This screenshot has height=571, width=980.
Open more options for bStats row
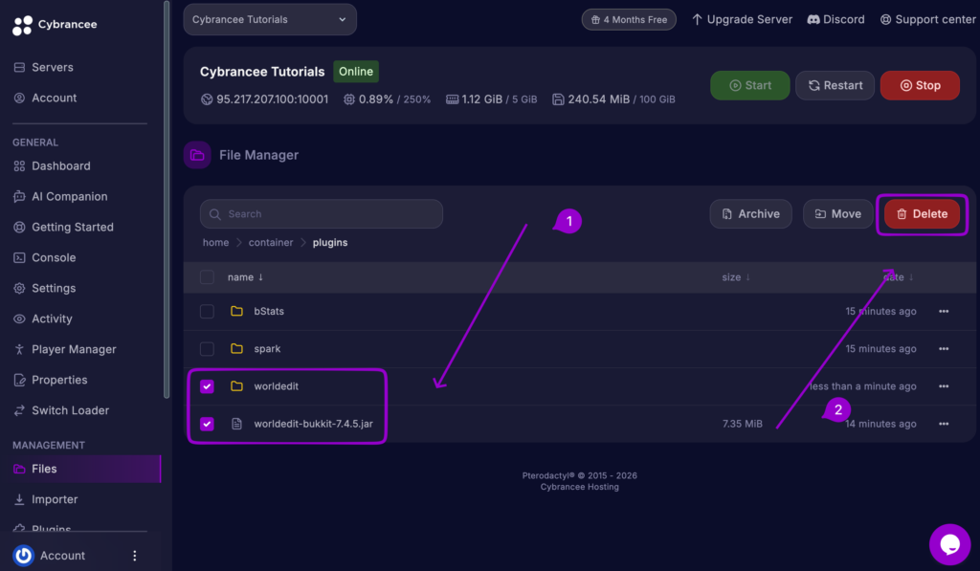click(944, 311)
